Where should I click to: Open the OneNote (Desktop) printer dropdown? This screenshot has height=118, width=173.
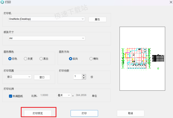pos(46,19)
